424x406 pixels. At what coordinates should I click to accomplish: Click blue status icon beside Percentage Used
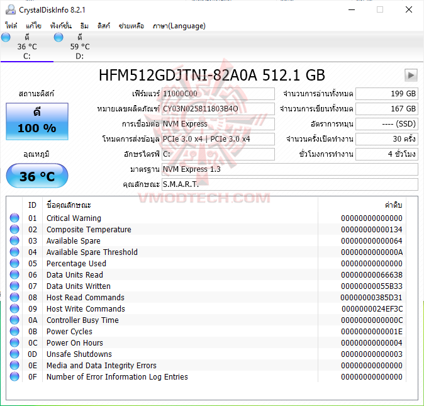point(14,264)
